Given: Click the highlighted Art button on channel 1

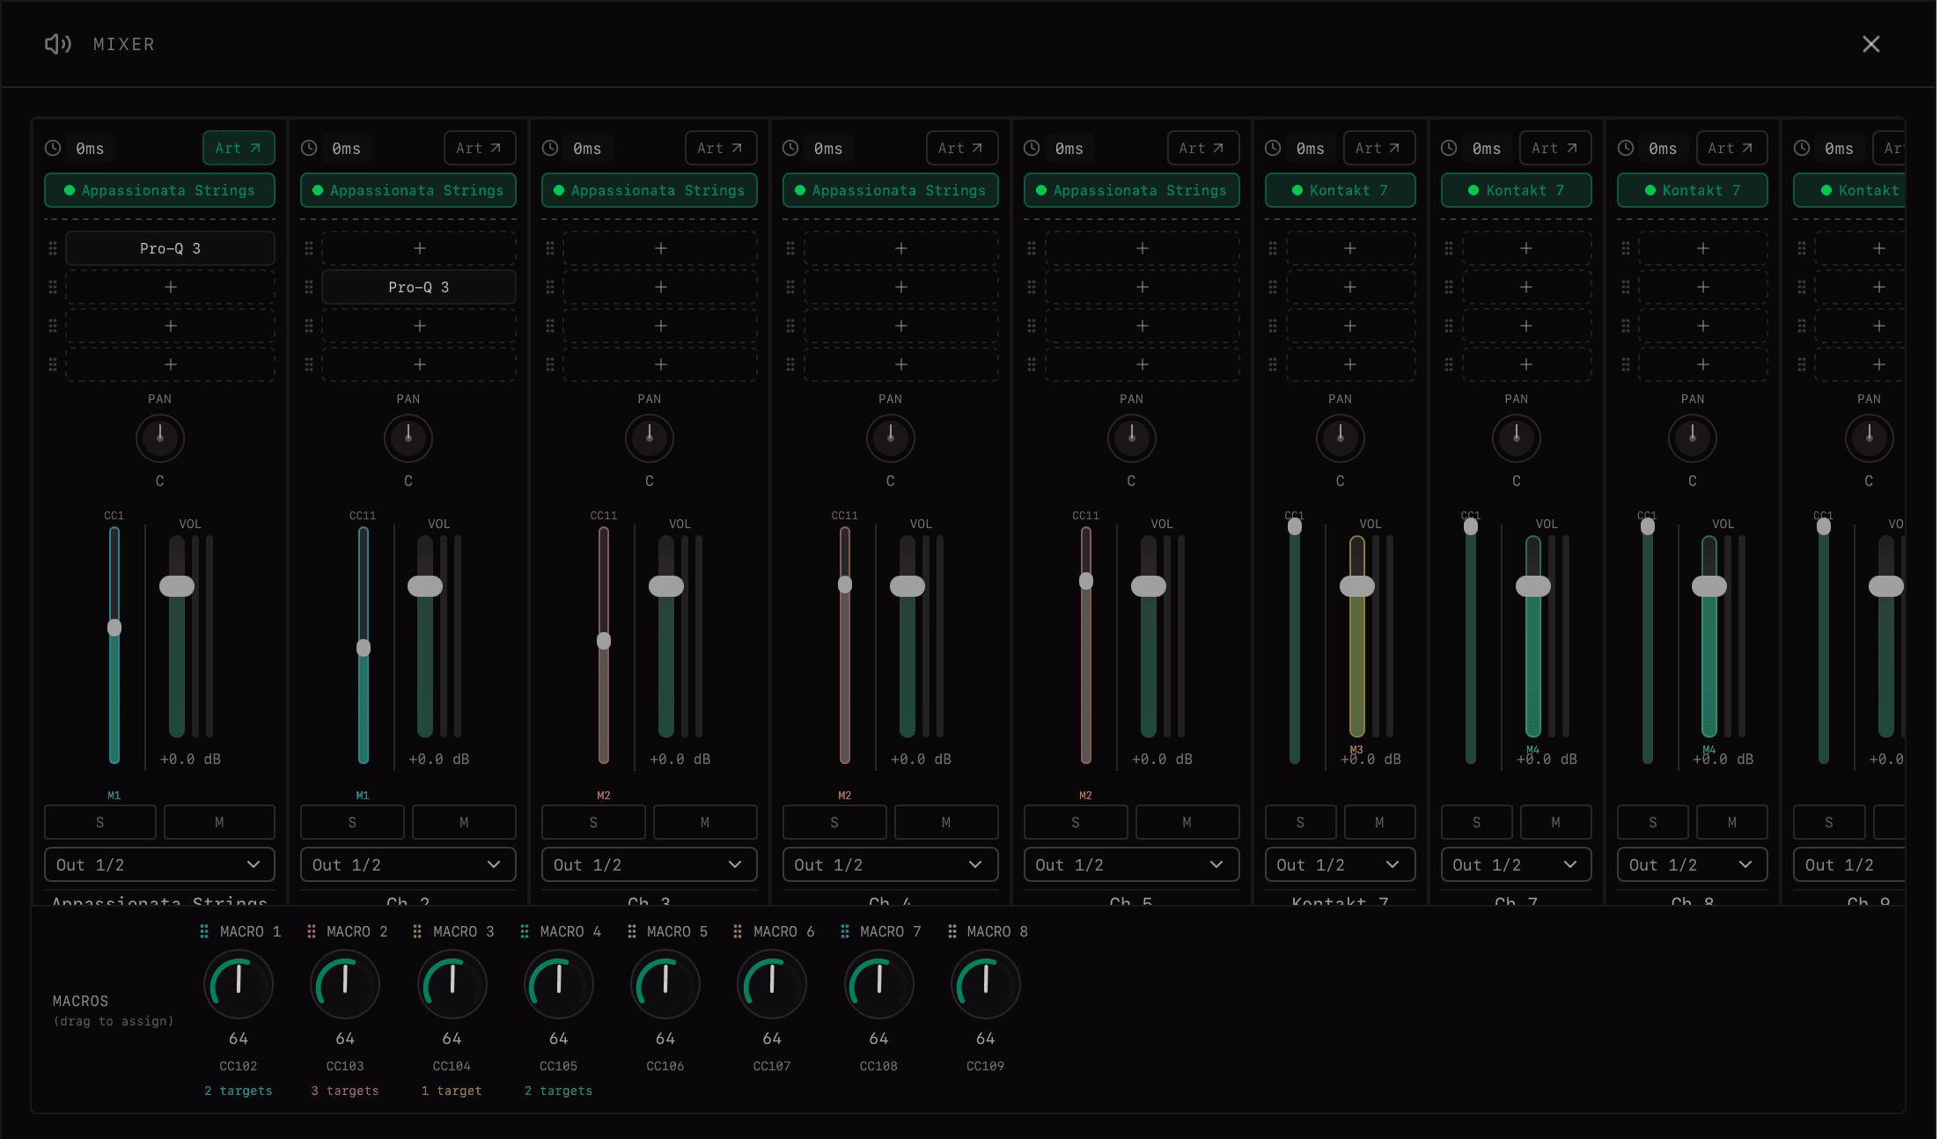Looking at the screenshot, I should coord(238,148).
